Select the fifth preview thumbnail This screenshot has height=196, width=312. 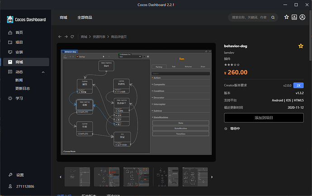pos(195,177)
